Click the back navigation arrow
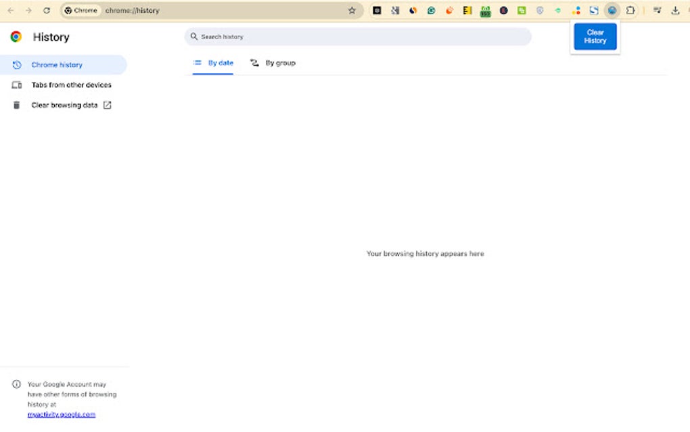The image size is (690, 432). (11, 10)
